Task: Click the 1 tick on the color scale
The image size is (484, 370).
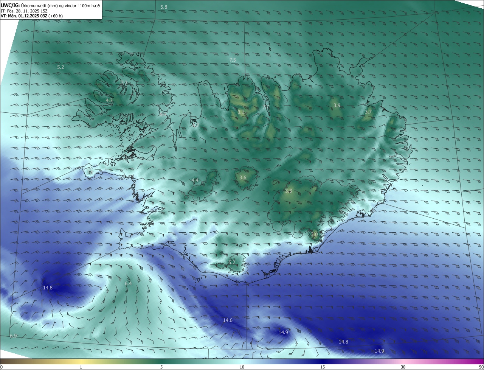Action: coord(81,367)
